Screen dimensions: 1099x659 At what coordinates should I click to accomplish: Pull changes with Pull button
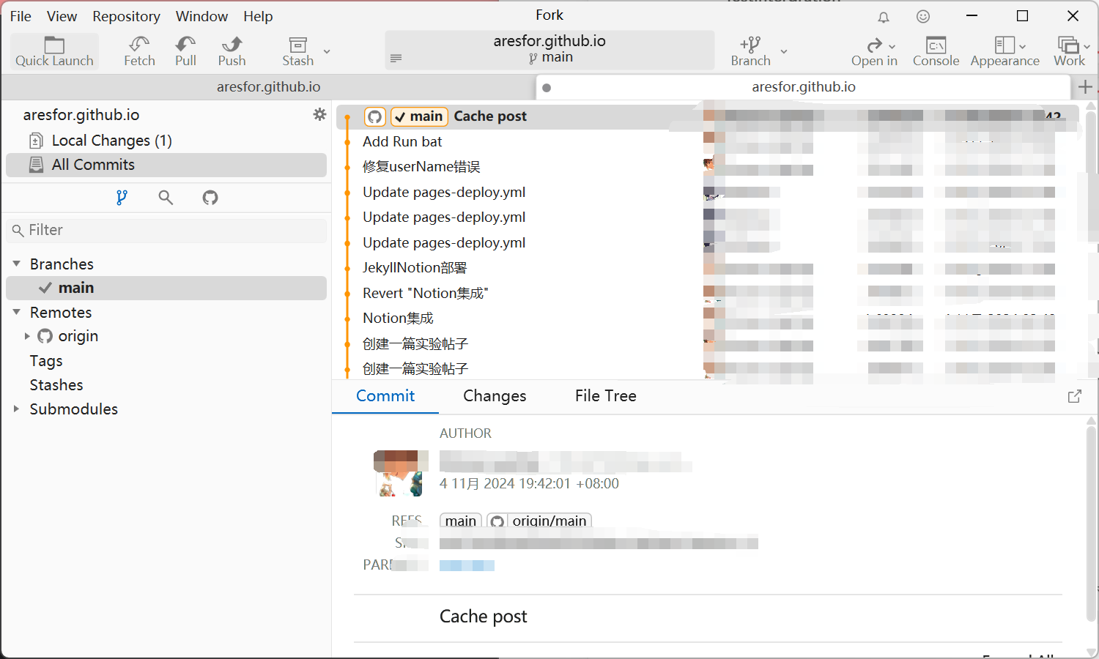coord(185,51)
